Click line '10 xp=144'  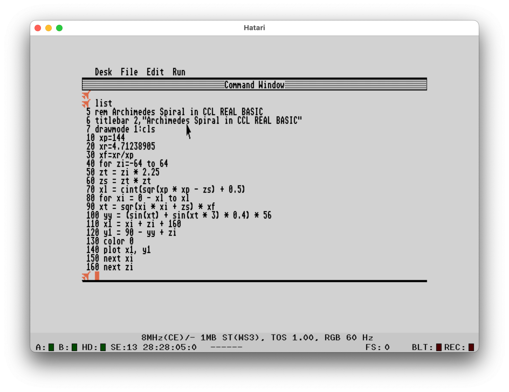click(105, 138)
